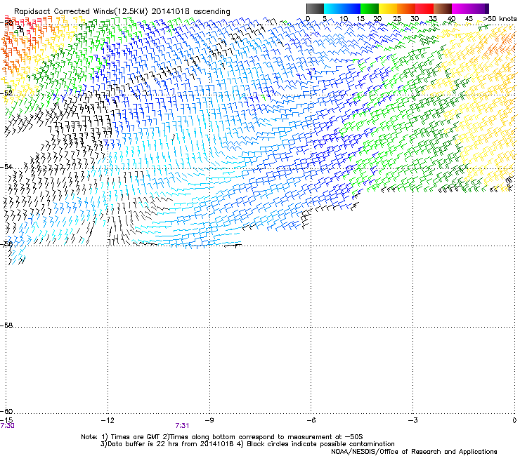Screen dimensions: 520x456
Task: Click the -6 longitude axis label
Action: point(311,420)
